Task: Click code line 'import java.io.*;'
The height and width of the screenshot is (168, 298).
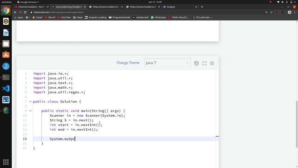Action: tap(51, 74)
